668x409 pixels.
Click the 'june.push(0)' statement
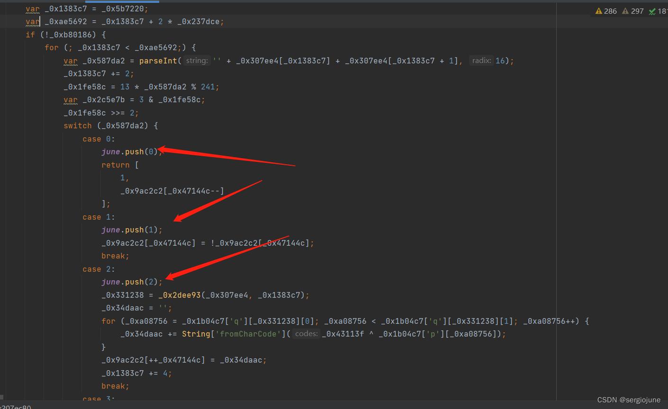[x=130, y=152]
